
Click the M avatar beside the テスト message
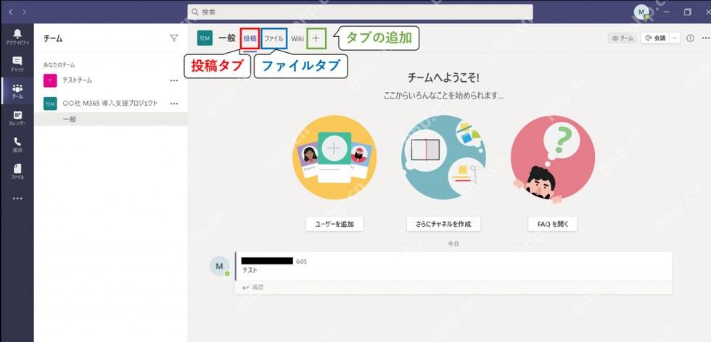pos(219,266)
